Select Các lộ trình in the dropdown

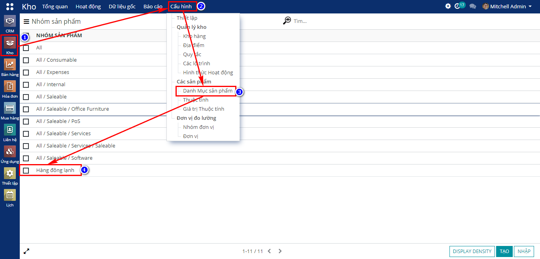point(196,64)
